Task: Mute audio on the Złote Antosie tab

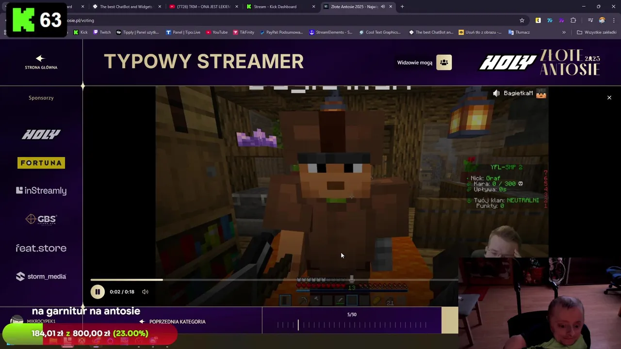Action: click(x=383, y=7)
